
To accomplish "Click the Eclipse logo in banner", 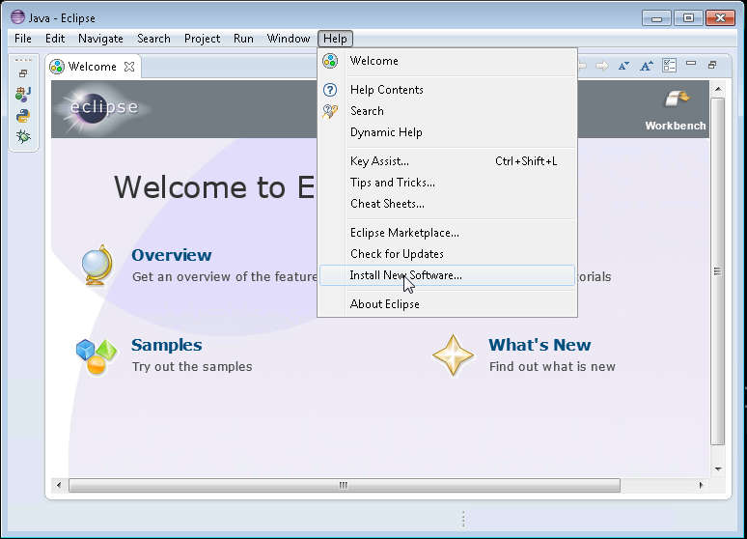I will pyautogui.click(x=102, y=108).
